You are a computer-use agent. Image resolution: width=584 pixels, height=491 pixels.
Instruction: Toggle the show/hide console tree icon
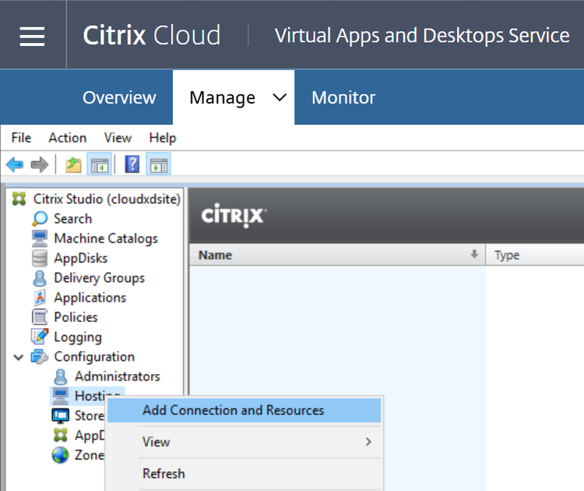coord(100,164)
